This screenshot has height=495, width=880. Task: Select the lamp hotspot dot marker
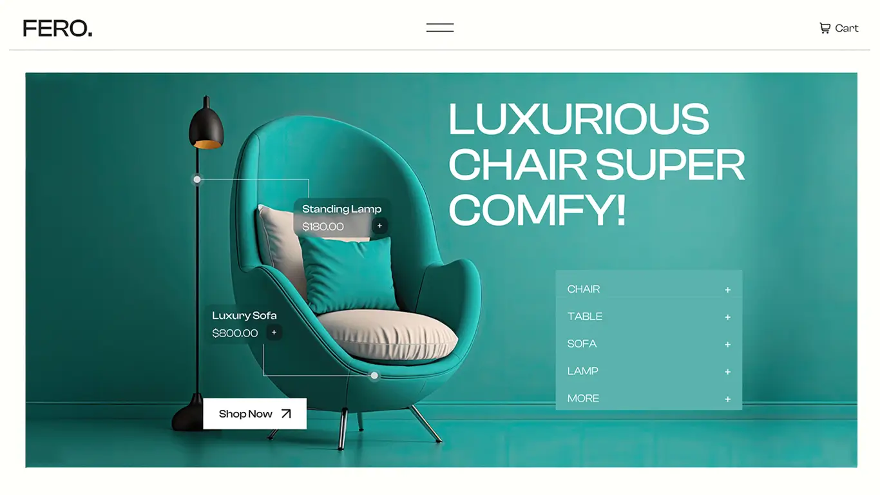click(197, 179)
